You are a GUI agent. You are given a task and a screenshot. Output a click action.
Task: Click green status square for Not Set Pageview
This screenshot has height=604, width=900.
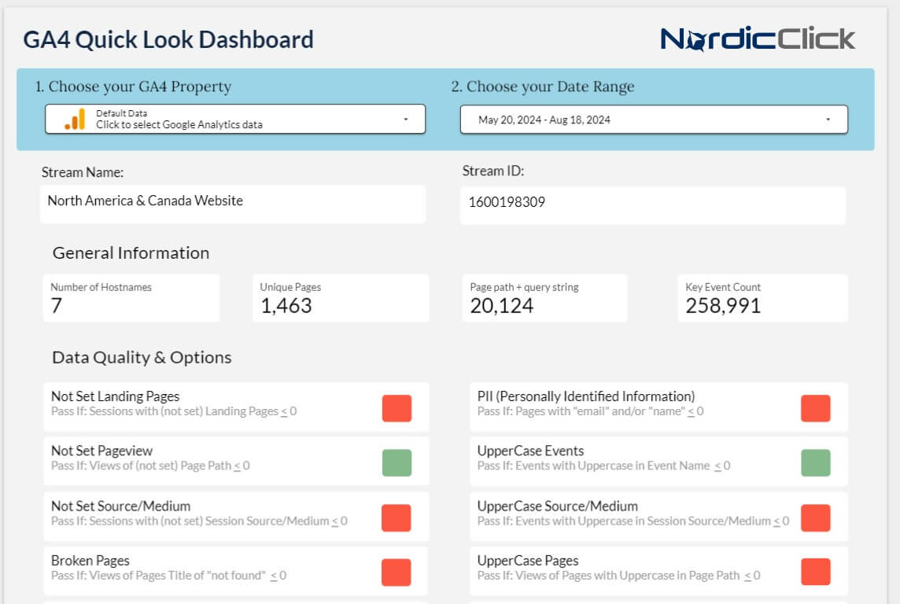click(x=397, y=463)
